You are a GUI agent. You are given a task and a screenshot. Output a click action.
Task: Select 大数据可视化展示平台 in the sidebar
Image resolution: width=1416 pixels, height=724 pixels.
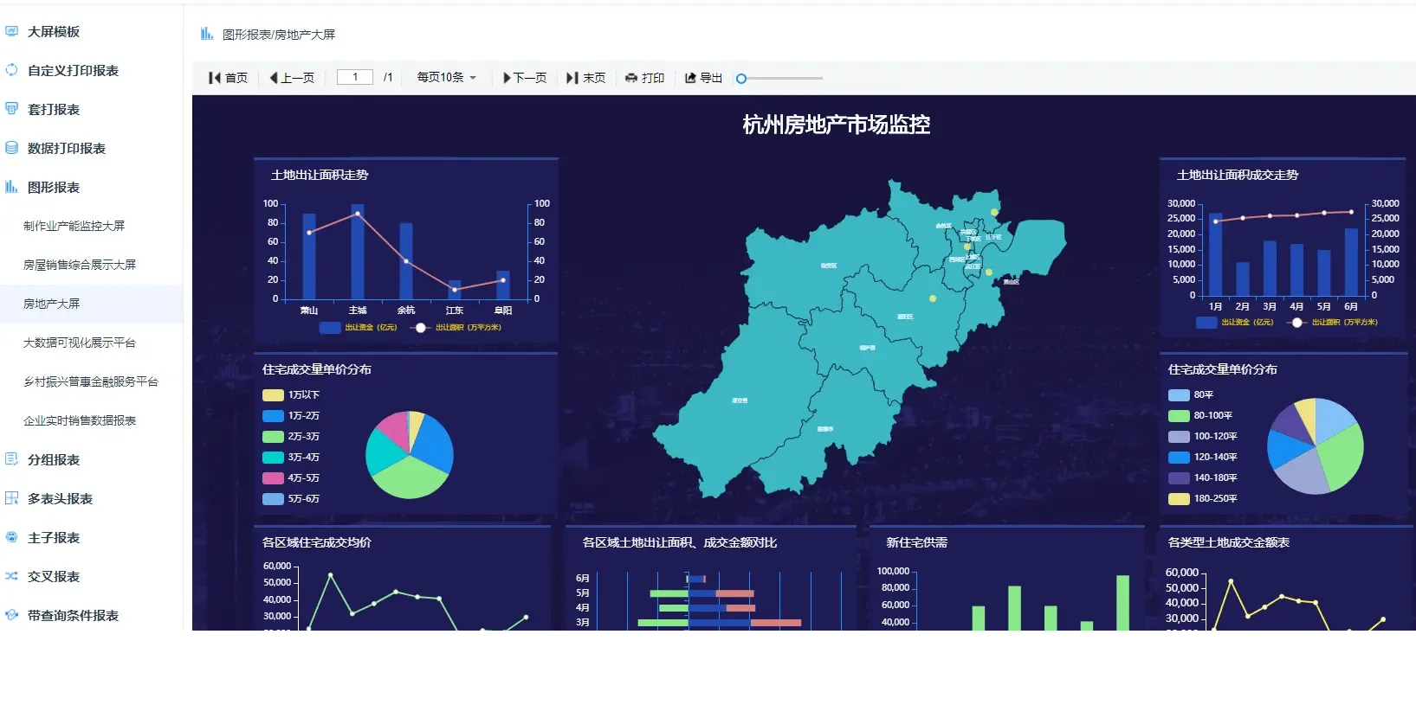coord(80,343)
